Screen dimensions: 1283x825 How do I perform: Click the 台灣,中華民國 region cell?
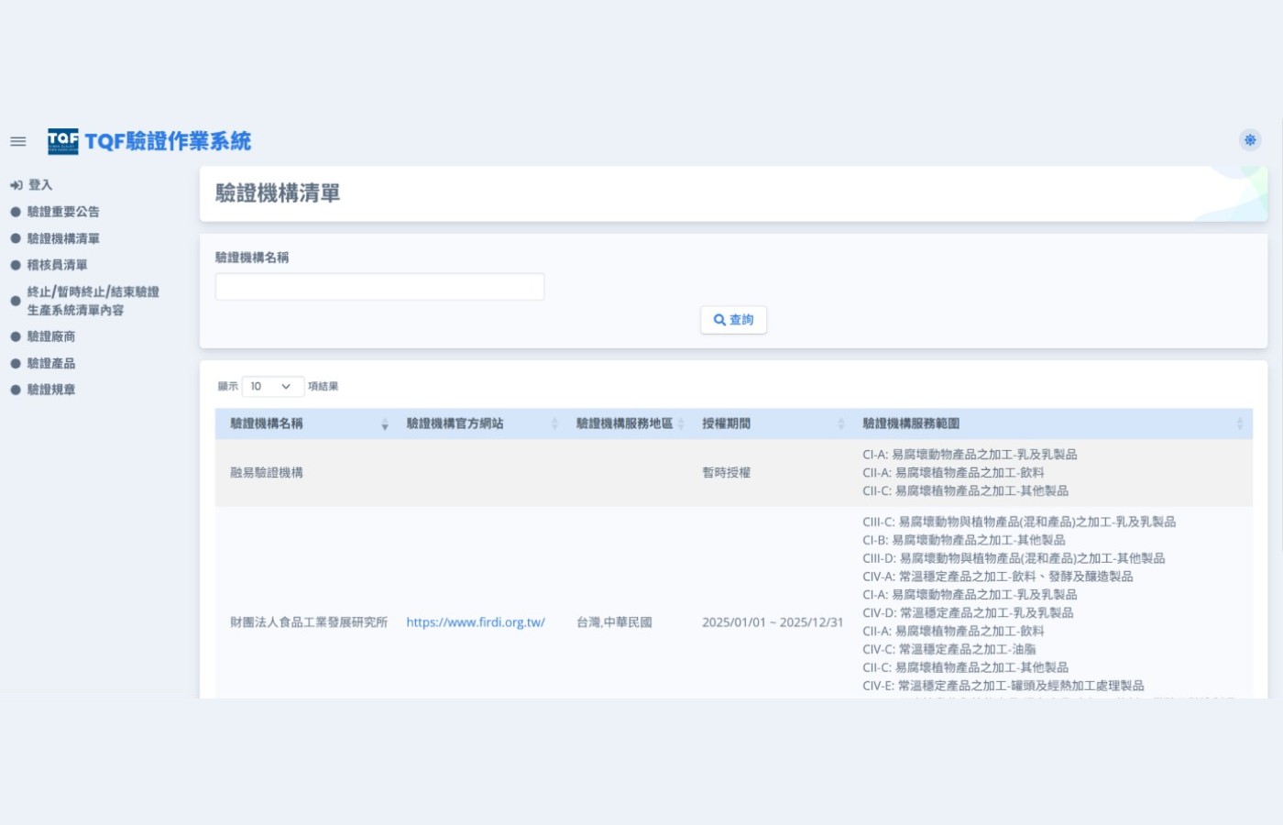click(x=614, y=622)
